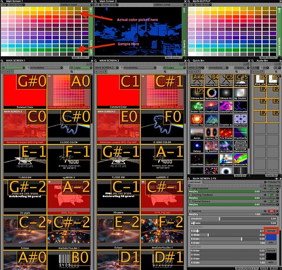Screen dimensions: 282x270
Task: Remove the Zooming Feedback effect with its X
Action: tap(278, 195)
